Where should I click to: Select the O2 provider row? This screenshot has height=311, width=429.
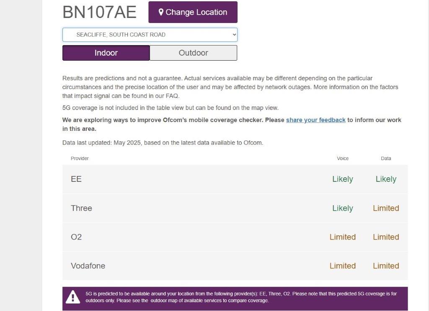[235, 237]
